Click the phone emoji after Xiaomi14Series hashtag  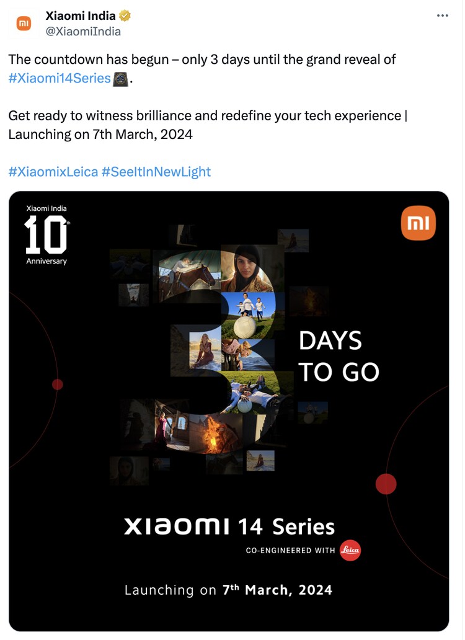(120, 78)
